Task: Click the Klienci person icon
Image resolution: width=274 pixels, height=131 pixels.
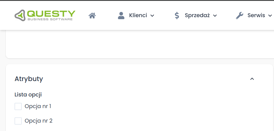Action: pos(121,15)
